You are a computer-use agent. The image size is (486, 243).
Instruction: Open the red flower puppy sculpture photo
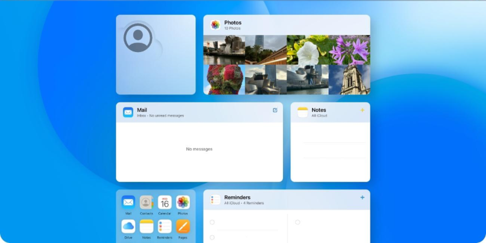click(224, 80)
